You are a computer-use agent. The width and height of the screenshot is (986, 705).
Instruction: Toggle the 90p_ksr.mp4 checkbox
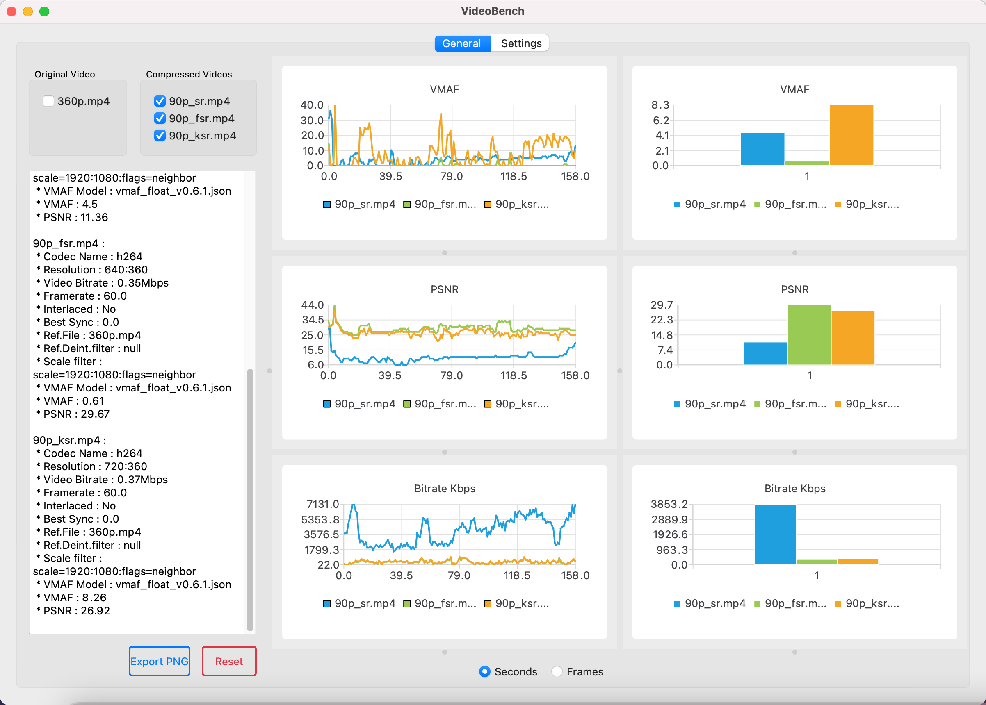click(x=160, y=135)
